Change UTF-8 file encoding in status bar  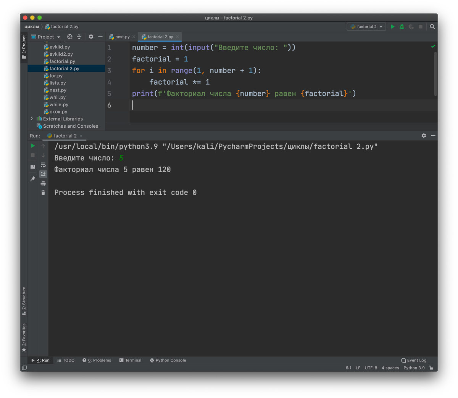371,368
